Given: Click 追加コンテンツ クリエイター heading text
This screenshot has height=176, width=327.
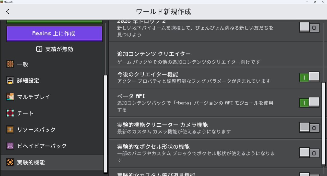Looking at the screenshot, I should tap(154, 54).
